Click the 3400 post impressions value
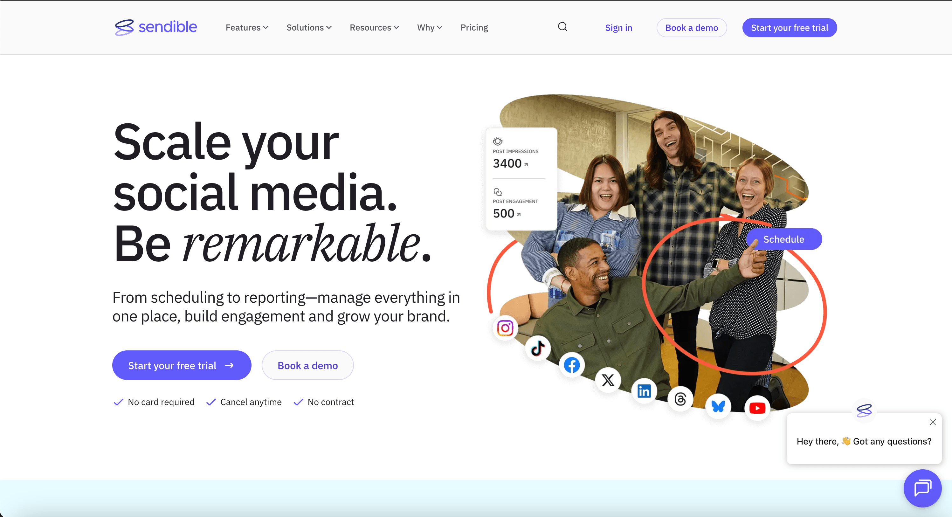 point(507,163)
